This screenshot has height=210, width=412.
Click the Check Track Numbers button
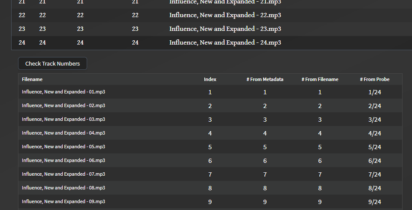point(52,63)
